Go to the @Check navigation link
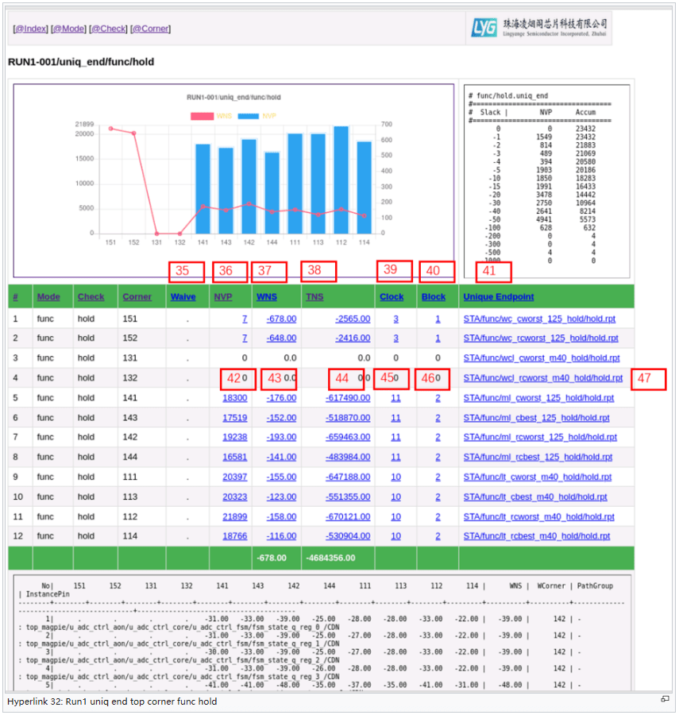This screenshot has height=715, width=679. click(x=108, y=29)
